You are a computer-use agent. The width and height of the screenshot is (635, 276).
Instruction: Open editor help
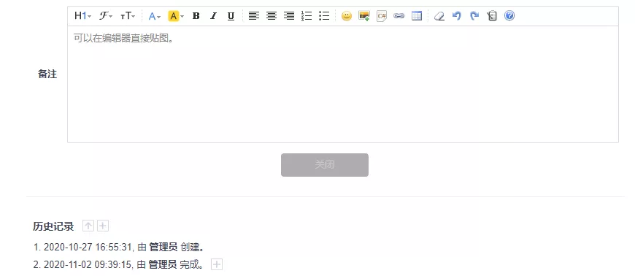tap(509, 16)
